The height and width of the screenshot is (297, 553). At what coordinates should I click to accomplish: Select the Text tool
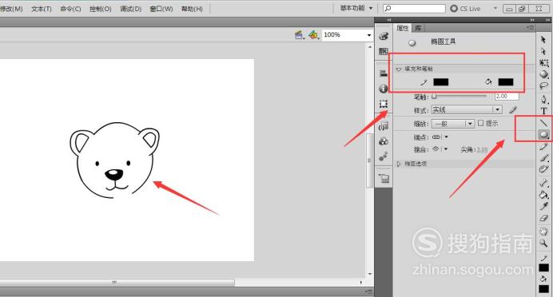[x=543, y=111]
